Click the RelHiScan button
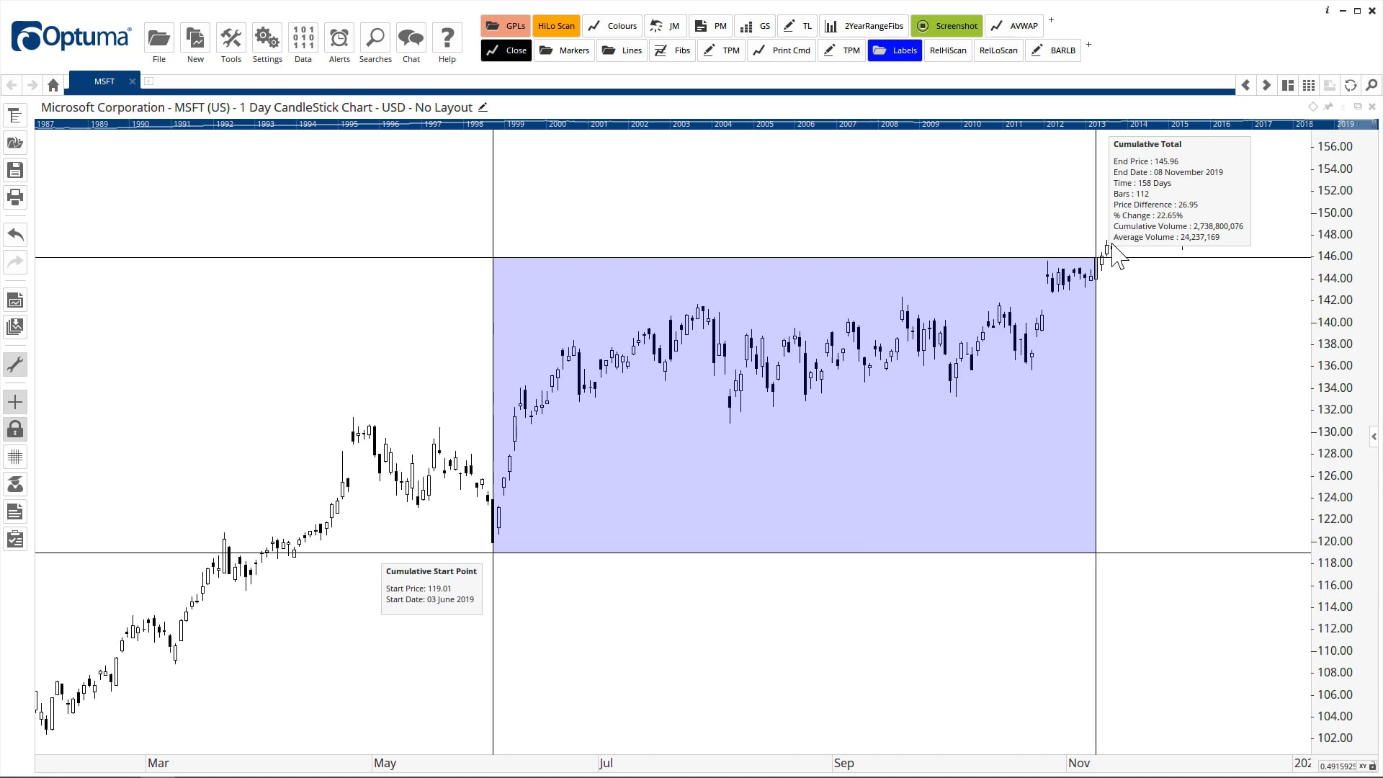 (948, 50)
